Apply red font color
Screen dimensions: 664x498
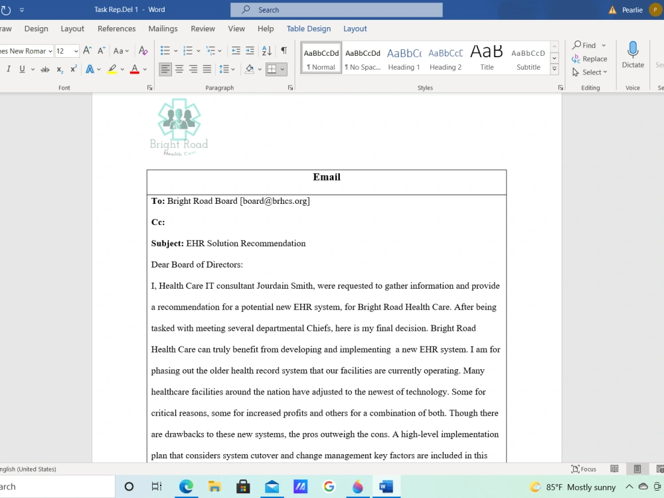click(135, 69)
